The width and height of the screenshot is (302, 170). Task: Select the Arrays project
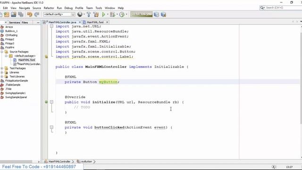pos(9,27)
